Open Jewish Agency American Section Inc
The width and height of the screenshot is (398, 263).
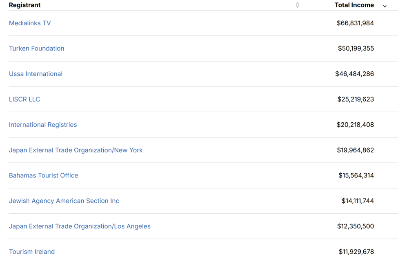tap(64, 201)
